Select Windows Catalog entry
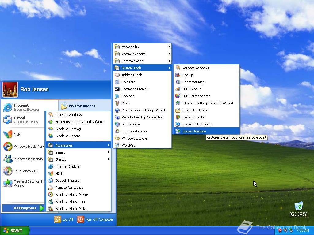Viewport: 314px width, 235px height. point(78,129)
